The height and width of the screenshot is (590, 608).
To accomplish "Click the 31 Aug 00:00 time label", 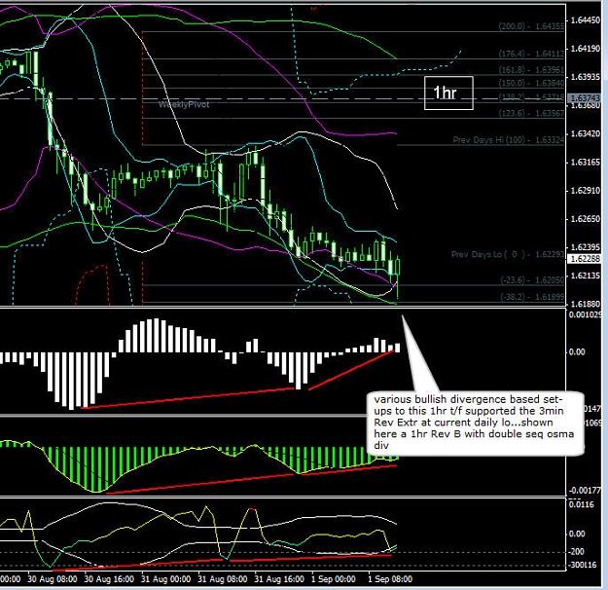I will pyautogui.click(x=165, y=579).
